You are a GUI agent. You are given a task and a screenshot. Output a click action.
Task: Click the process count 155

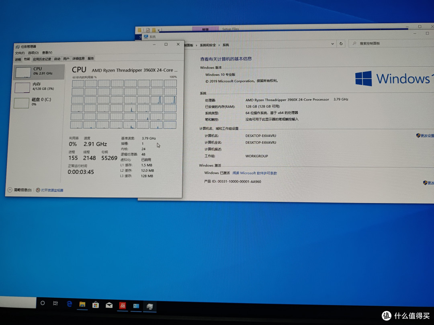(73, 158)
